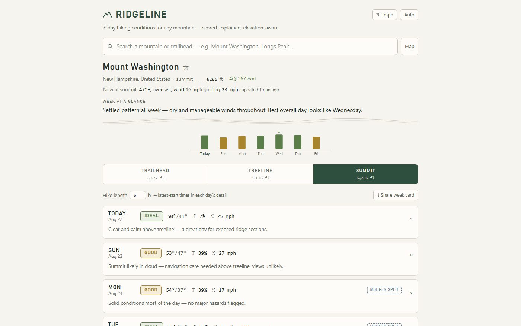521x326 pixels.
Task: Favorite Mount Washington with the star icon
Action: tap(186, 67)
